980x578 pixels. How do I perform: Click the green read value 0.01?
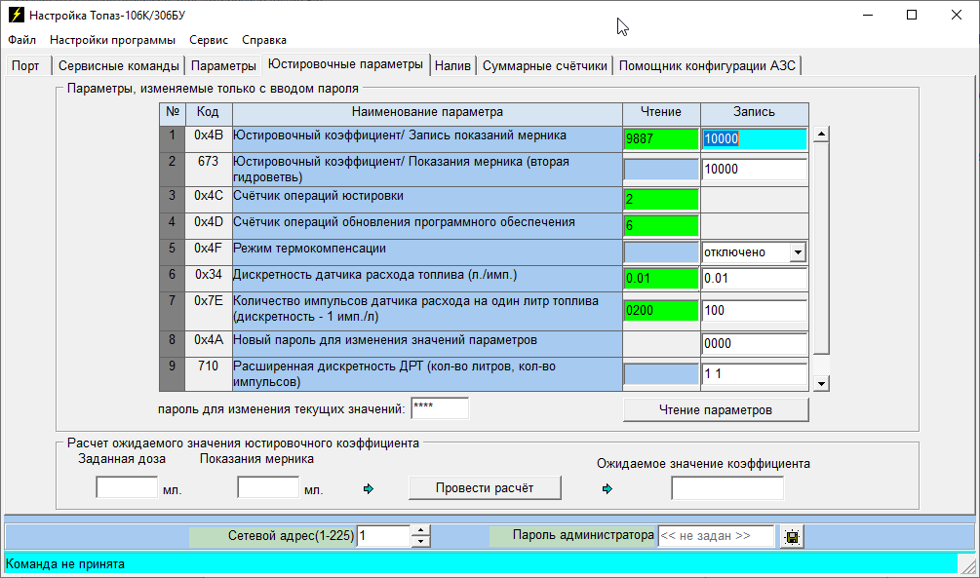(x=660, y=279)
